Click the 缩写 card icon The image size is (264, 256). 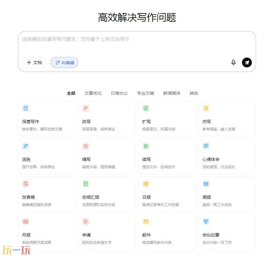coord(86,146)
